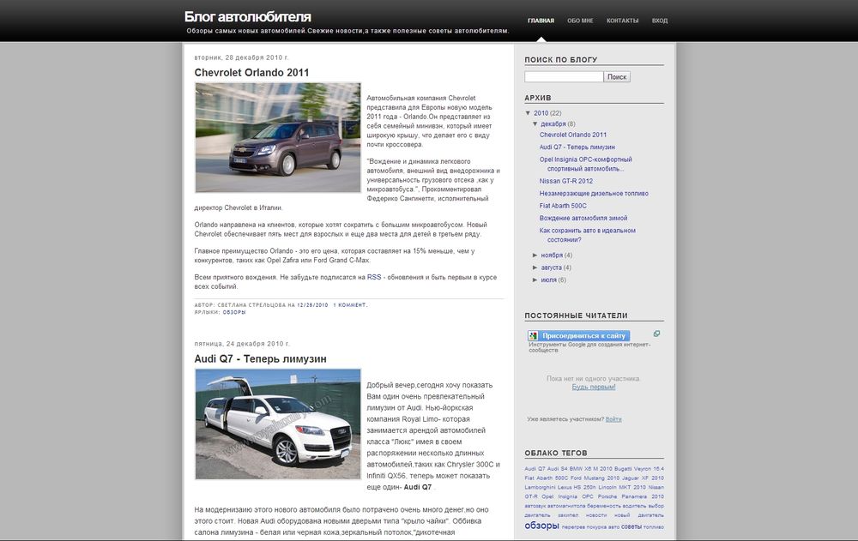Screen dimensions: 858x541
Task: Focus the blog search input field
Action: coord(564,76)
